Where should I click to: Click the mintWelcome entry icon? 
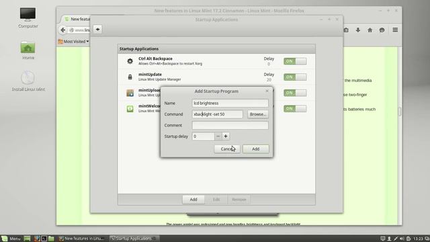130,109
